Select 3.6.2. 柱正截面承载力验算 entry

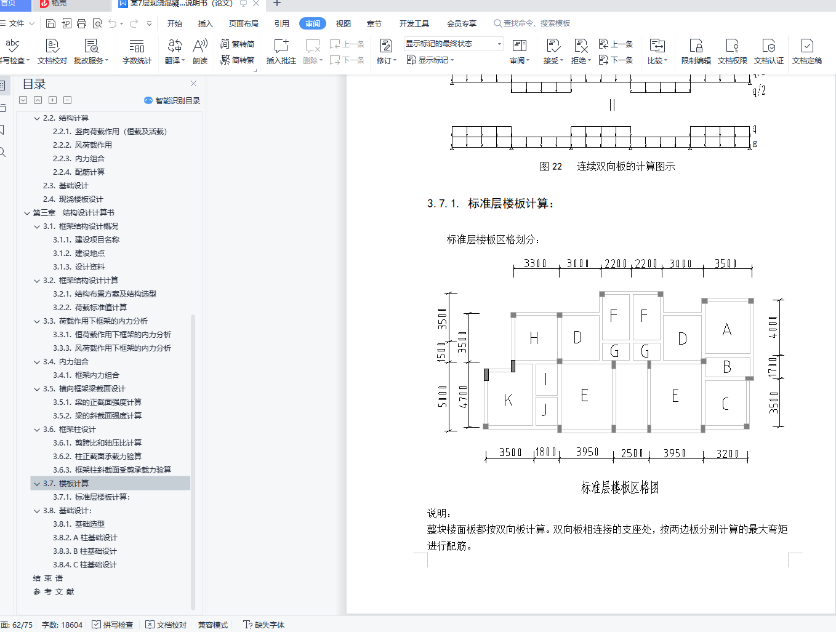(x=97, y=457)
